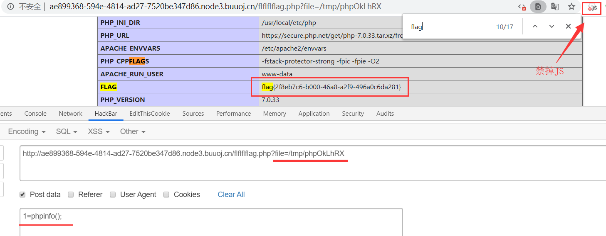Open the Encoding dropdown in HackBar

click(x=27, y=131)
